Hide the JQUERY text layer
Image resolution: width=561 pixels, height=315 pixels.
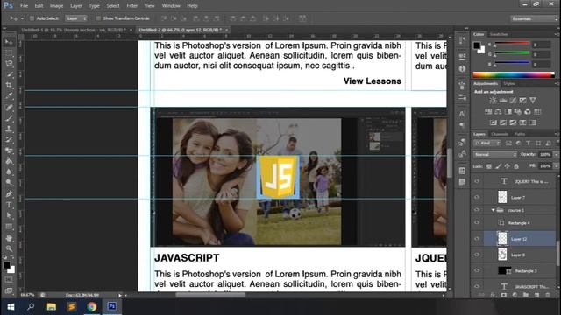pyautogui.click(x=477, y=181)
